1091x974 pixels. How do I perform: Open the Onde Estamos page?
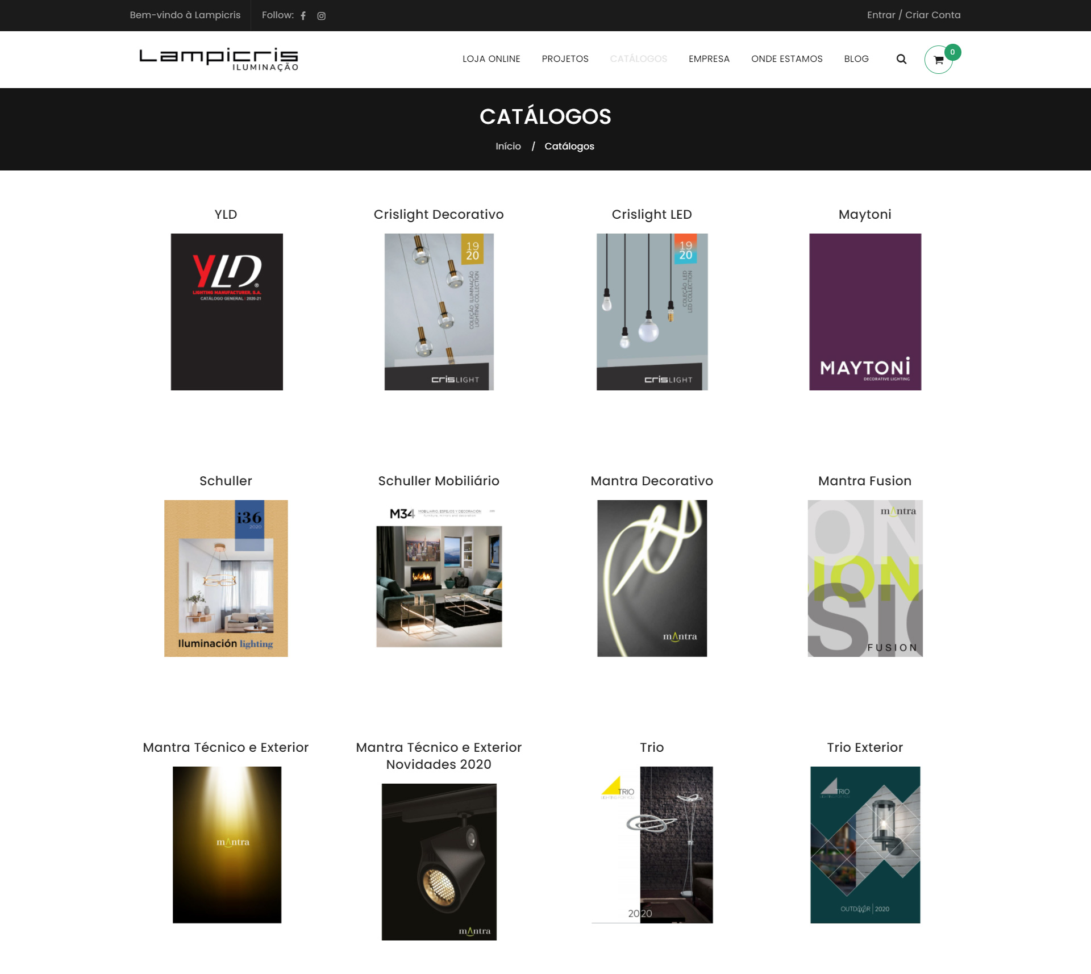tap(786, 59)
